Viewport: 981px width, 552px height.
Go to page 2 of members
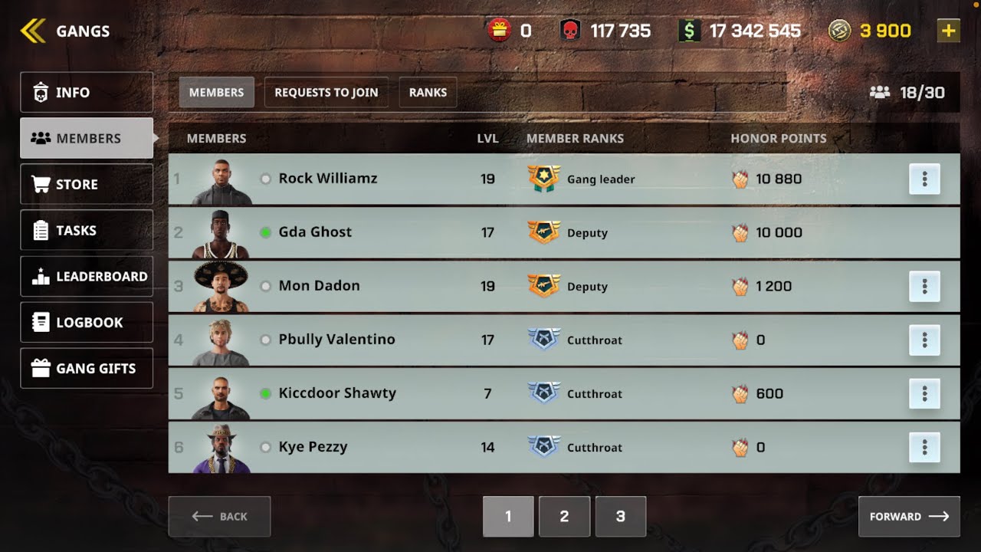[x=564, y=516]
